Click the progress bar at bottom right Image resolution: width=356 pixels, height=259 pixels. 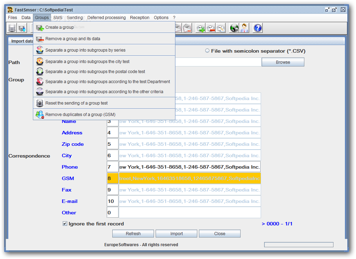tap(298, 244)
